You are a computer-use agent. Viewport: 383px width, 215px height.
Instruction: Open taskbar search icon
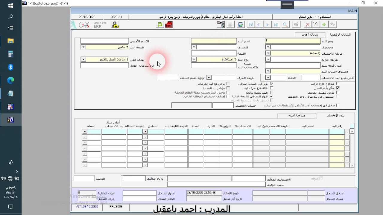pyautogui.click(x=10, y=17)
